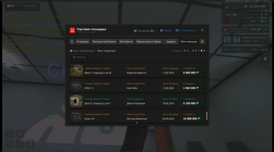Go to the first page icon in pagination

click(x=184, y=51)
